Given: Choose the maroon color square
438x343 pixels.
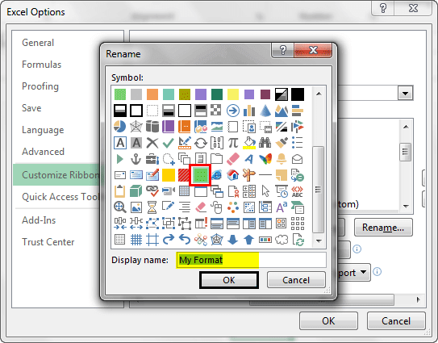Looking at the screenshot, I should point(265,94).
